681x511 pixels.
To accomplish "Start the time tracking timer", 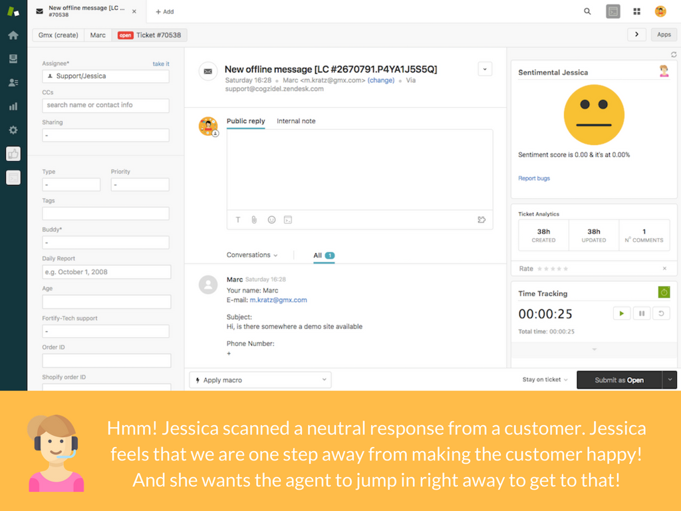I will pos(621,313).
